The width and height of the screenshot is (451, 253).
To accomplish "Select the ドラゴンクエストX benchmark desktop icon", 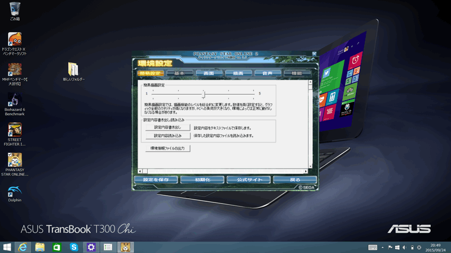I will pyautogui.click(x=15, y=39).
